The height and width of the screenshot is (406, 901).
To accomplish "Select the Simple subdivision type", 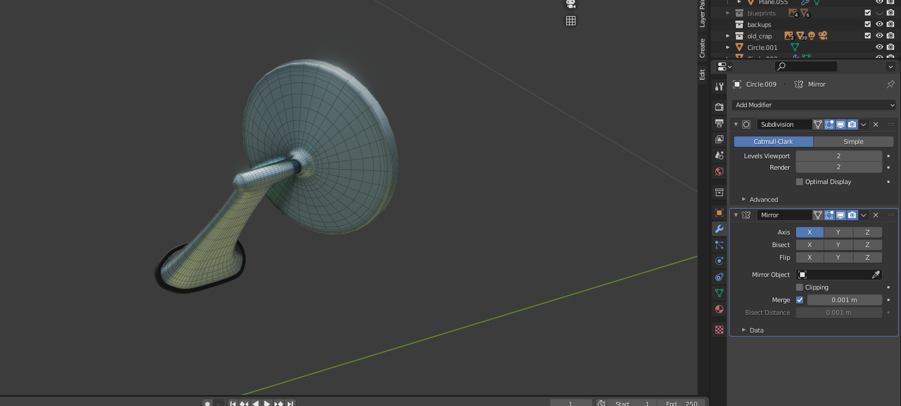I will pos(853,142).
